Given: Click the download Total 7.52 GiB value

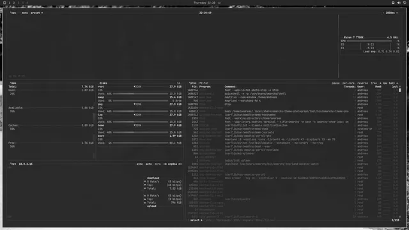Looking at the screenshot, I should (175, 188).
